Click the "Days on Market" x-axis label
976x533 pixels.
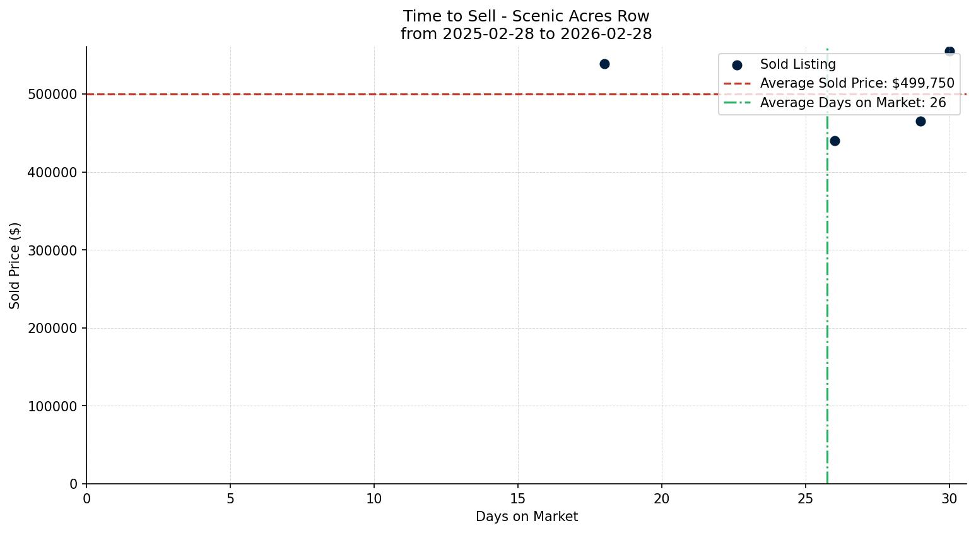click(526, 517)
